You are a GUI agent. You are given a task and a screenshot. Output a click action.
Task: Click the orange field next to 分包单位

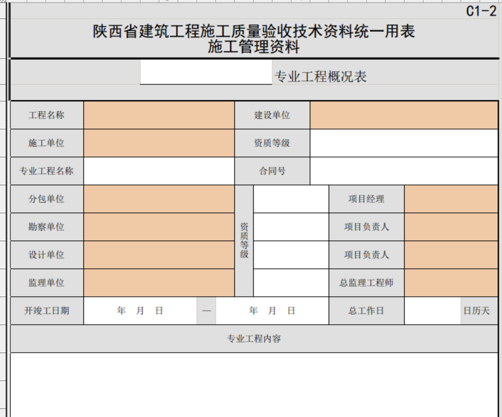[159, 199]
